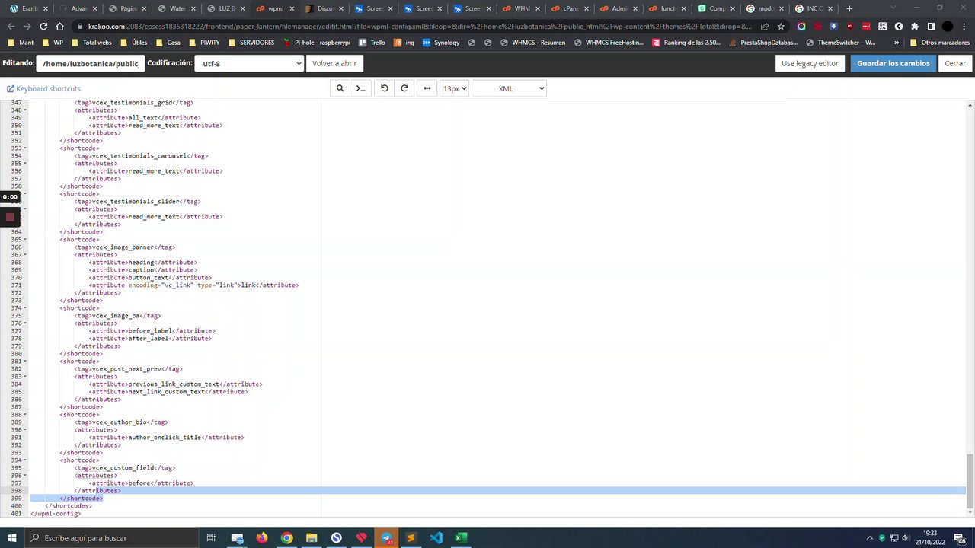The height and width of the screenshot is (548, 975).
Task: Undo the last edit in editor toolbar
Action: pyautogui.click(x=385, y=88)
